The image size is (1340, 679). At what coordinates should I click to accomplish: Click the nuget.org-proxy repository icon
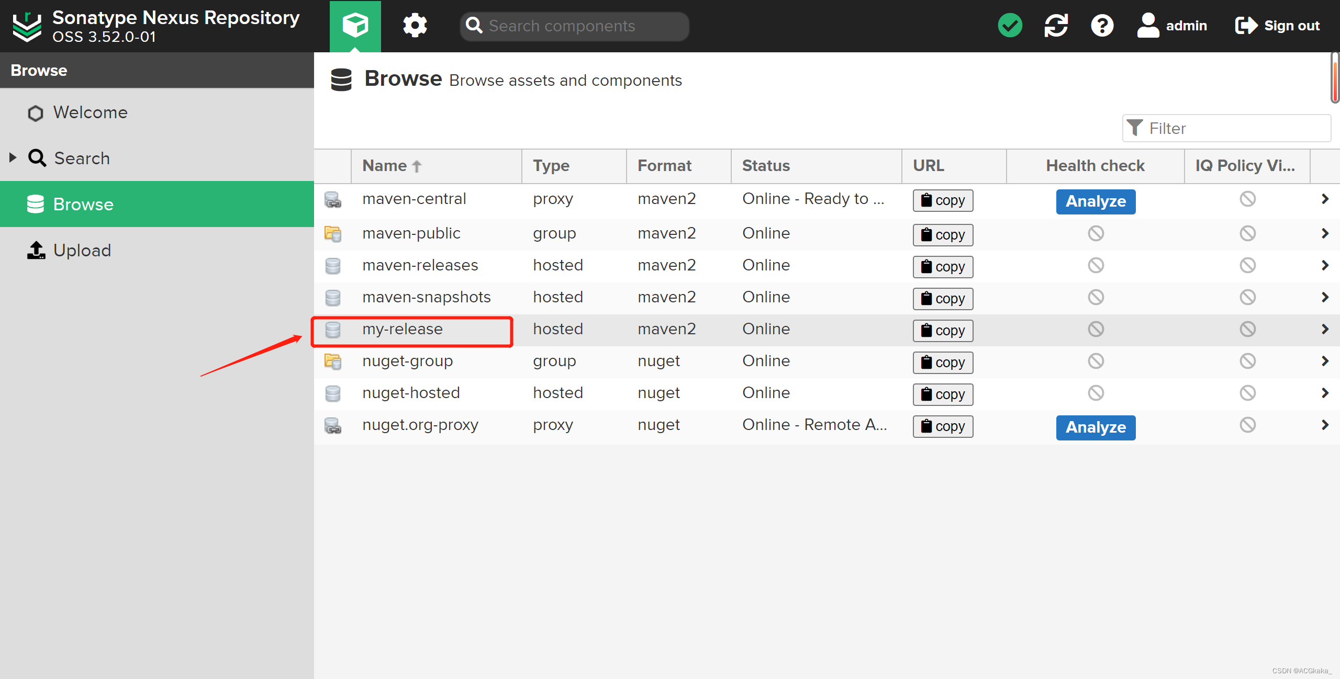pyautogui.click(x=333, y=425)
